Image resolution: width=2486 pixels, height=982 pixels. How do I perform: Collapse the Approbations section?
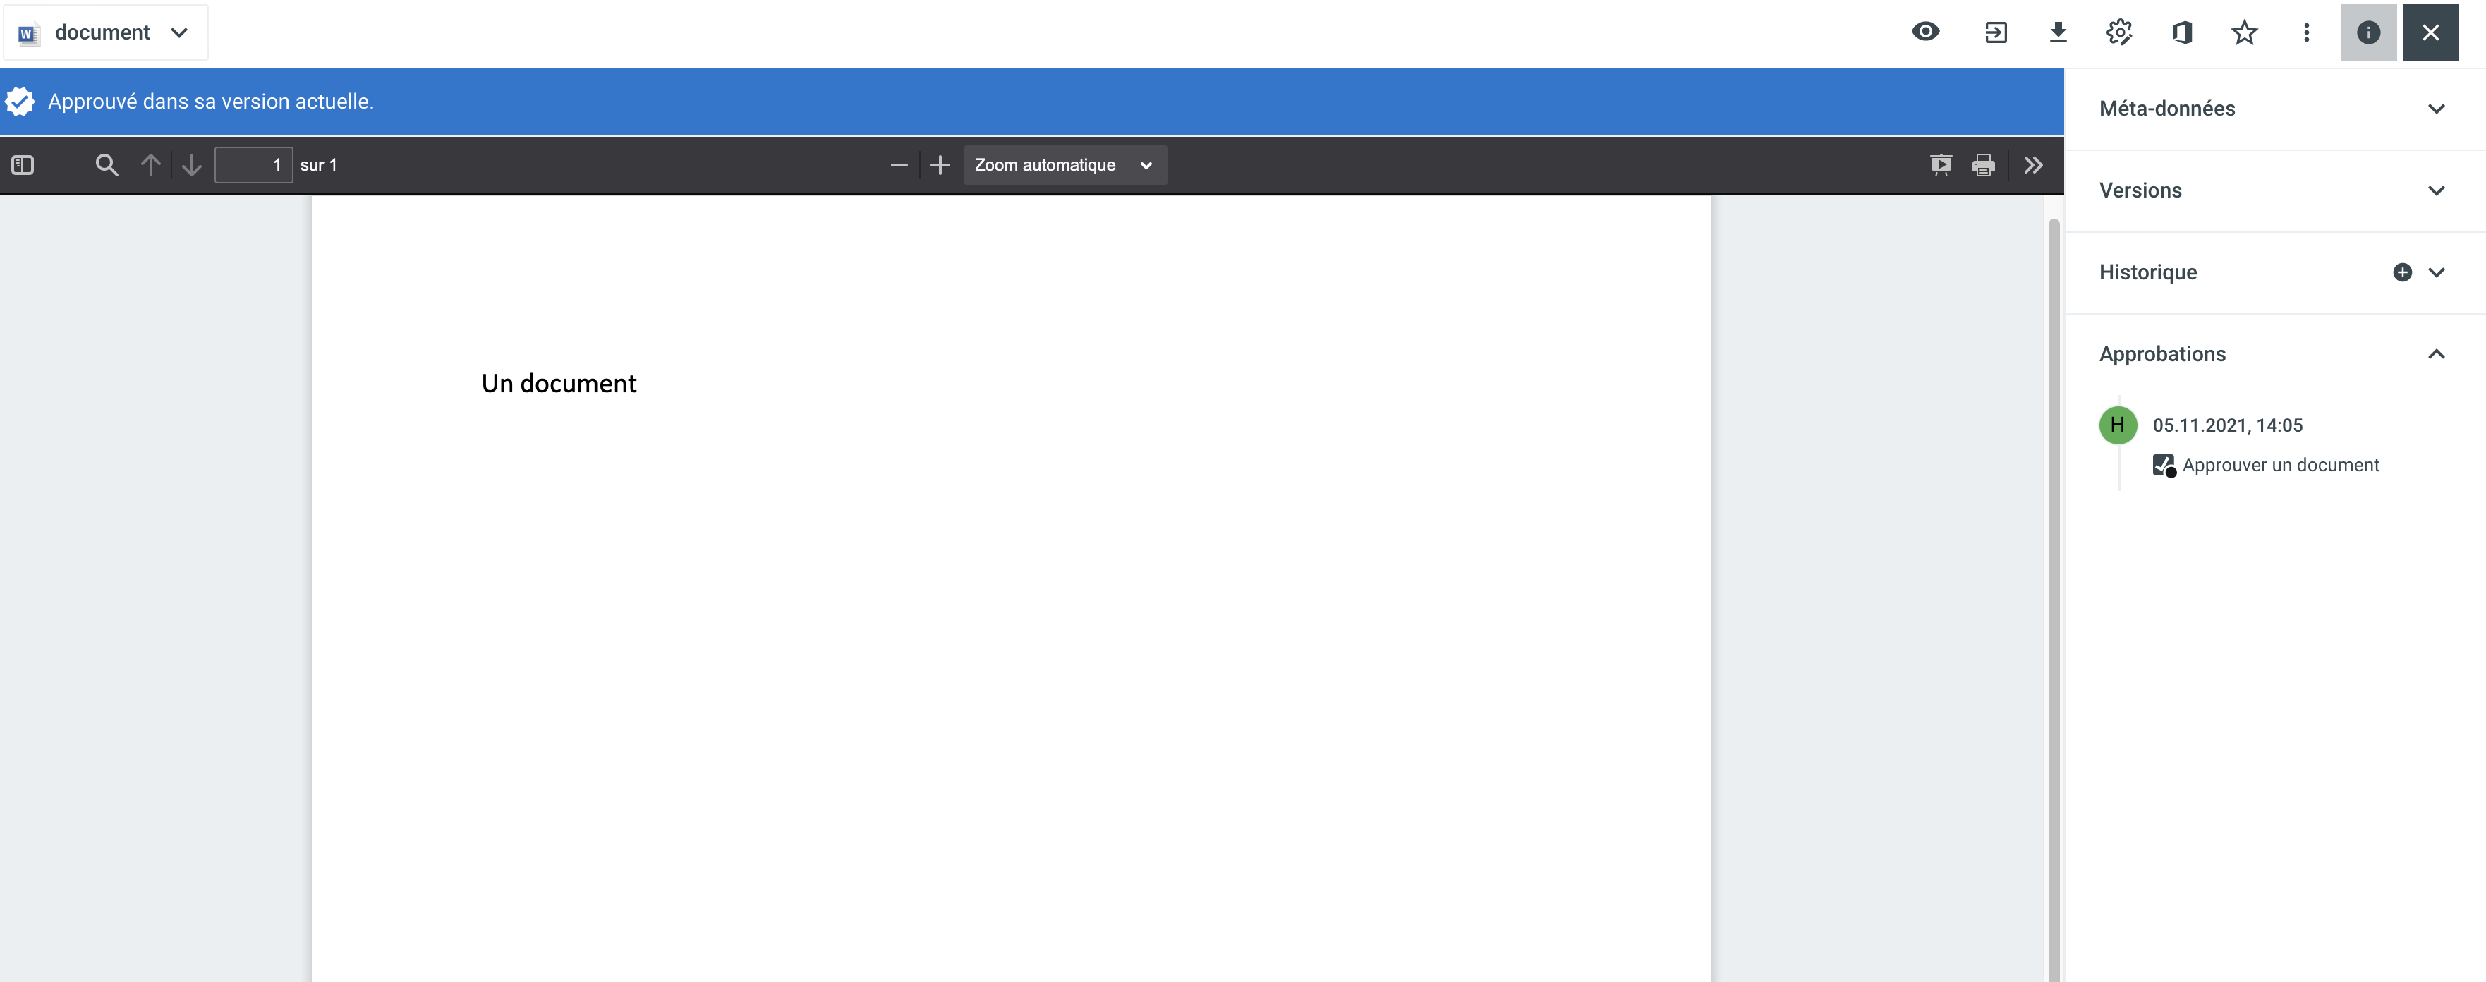click(2436, 354)
